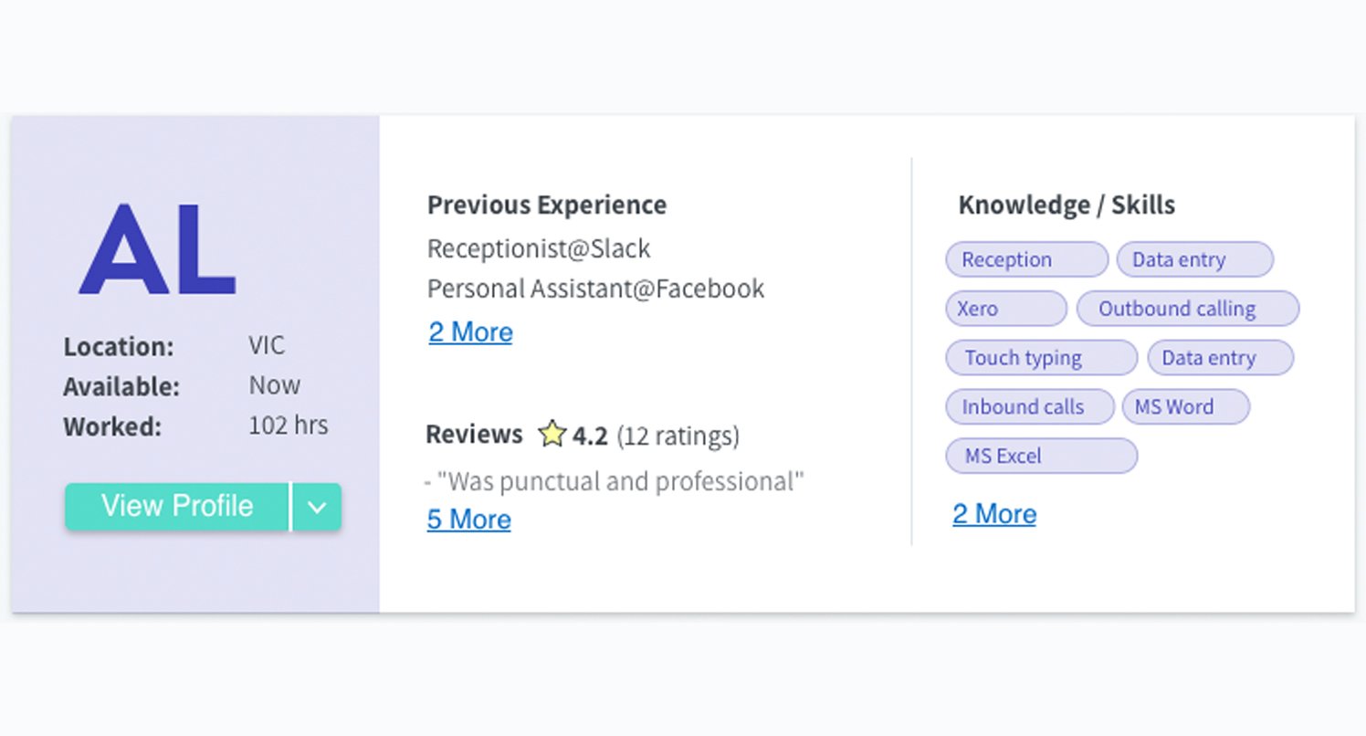
Task: Select the Xero skill tag
Action: 1005,309
